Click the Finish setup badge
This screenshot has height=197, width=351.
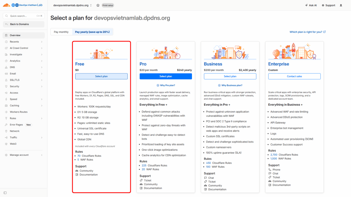click(x=108, y=5)
